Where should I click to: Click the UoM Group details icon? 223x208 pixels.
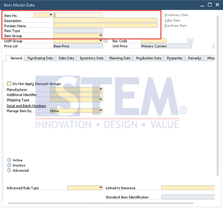pyautogui.click(x=105, y=41)
